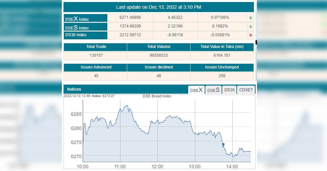Viewport: 327px width, 171px height.
Task: Open the DS30 chart tab
Action: tap(229, 90)
